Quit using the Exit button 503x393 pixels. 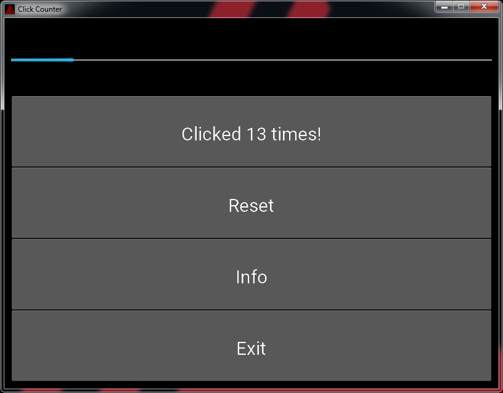(x=251, y=346)
